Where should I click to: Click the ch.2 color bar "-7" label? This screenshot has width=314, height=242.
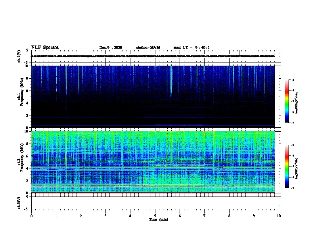point(293,188)
